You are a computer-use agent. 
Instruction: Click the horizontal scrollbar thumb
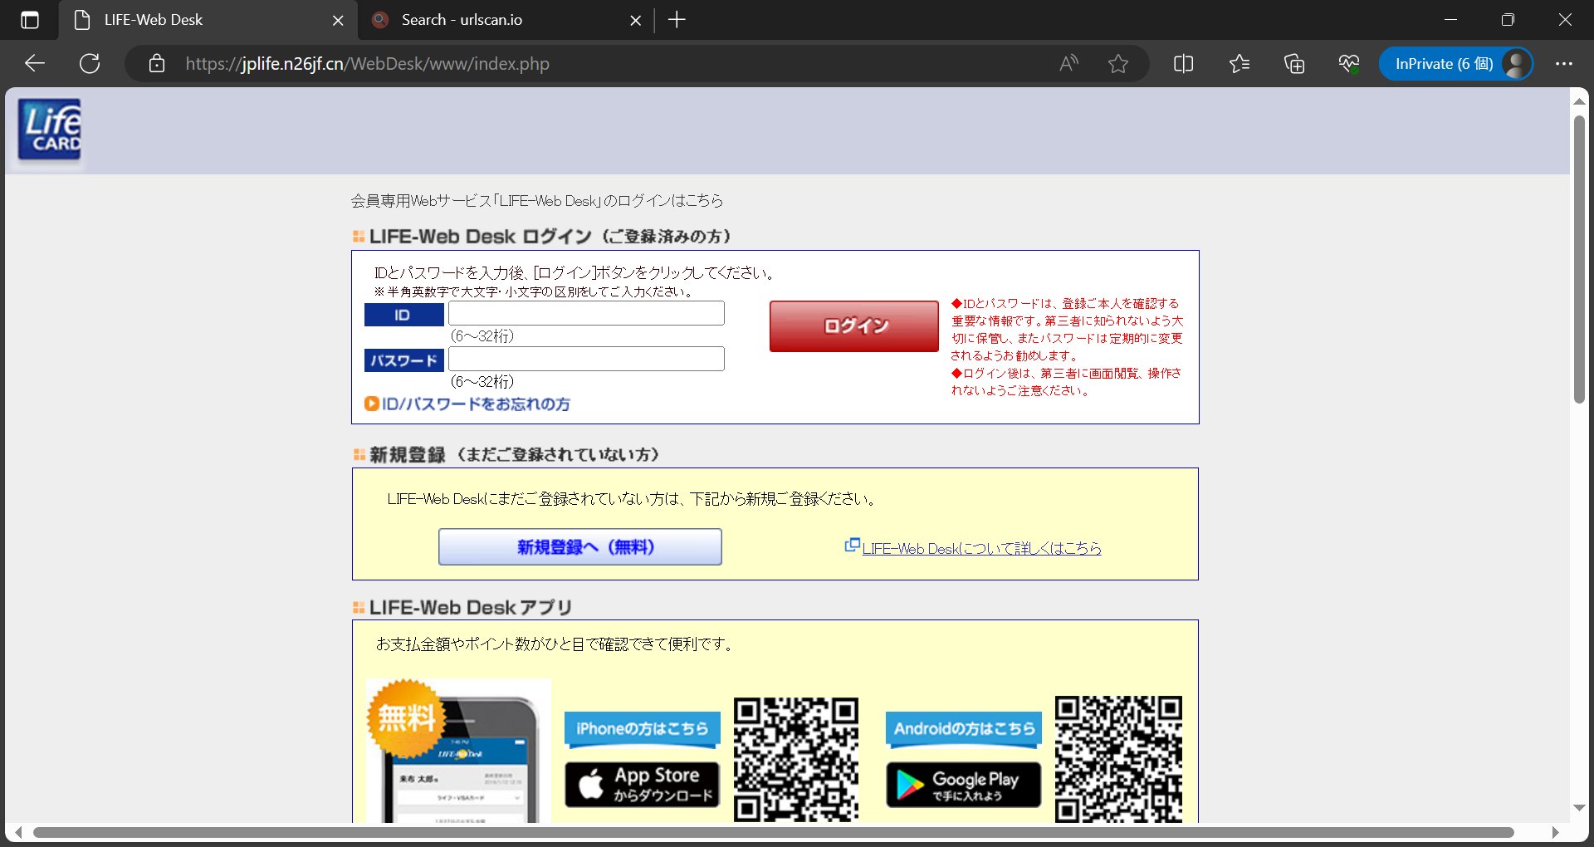point(773,832)
